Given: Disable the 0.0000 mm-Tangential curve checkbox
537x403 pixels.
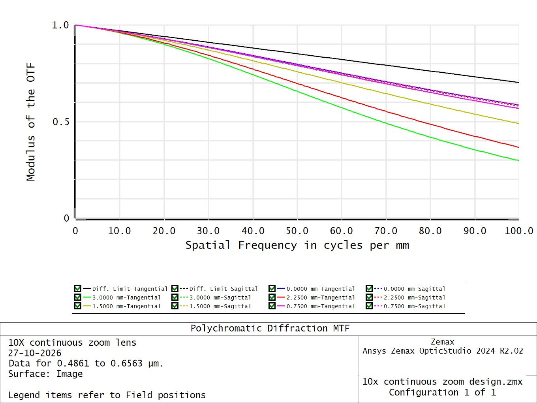Looking at the screenshot, I should (x=272, y=289).
